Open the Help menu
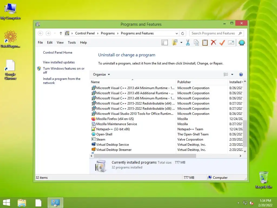Image resolution: width=277 pixels, height=208 pixels. coord(83,43)
